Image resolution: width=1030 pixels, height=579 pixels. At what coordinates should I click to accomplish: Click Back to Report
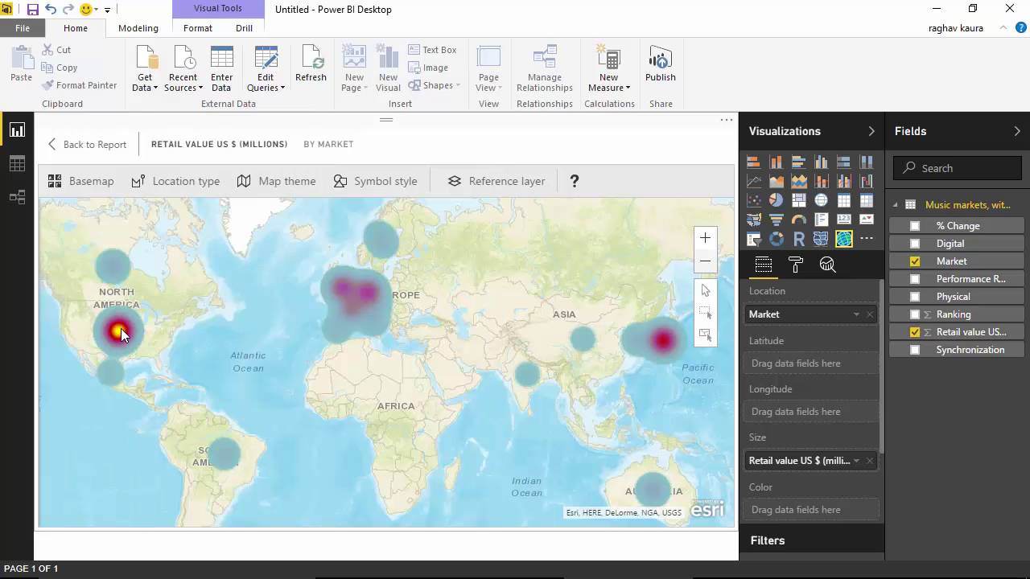point(87,145)
